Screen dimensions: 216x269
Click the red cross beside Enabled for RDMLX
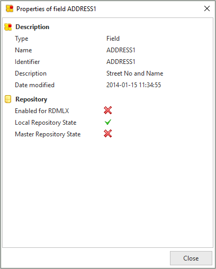(107, 110)
